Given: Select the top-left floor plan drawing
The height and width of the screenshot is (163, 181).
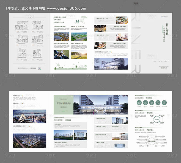Looking at the screenshot, I should pos(22,25).
